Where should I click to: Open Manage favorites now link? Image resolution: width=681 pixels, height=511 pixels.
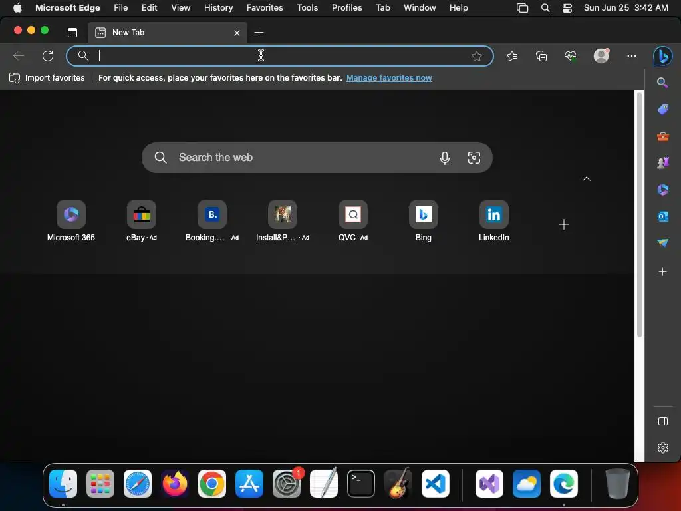[389, 78]
